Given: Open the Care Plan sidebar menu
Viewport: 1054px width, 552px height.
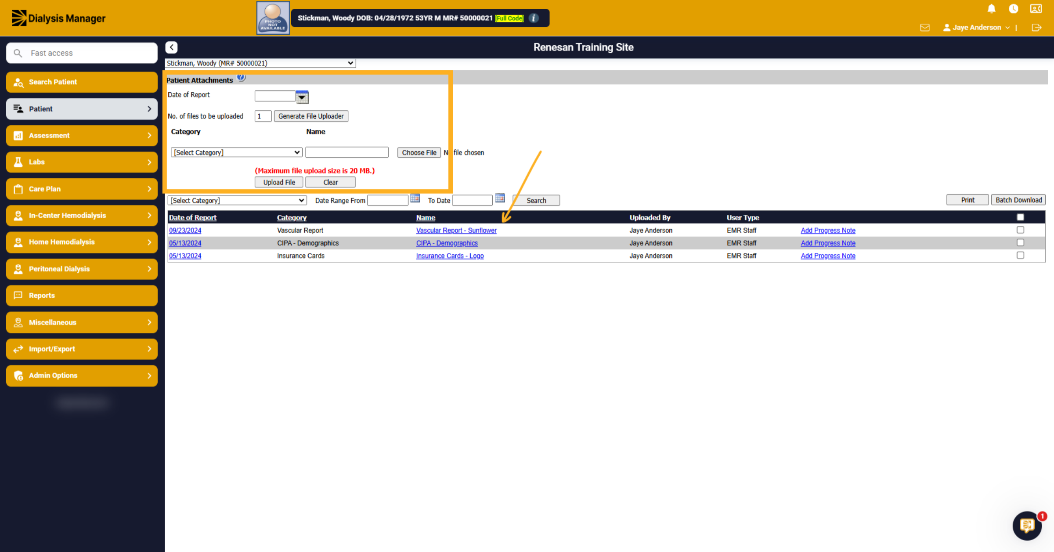Looking at the screenshot, I should pyautogui.click(x=82, y=189).
